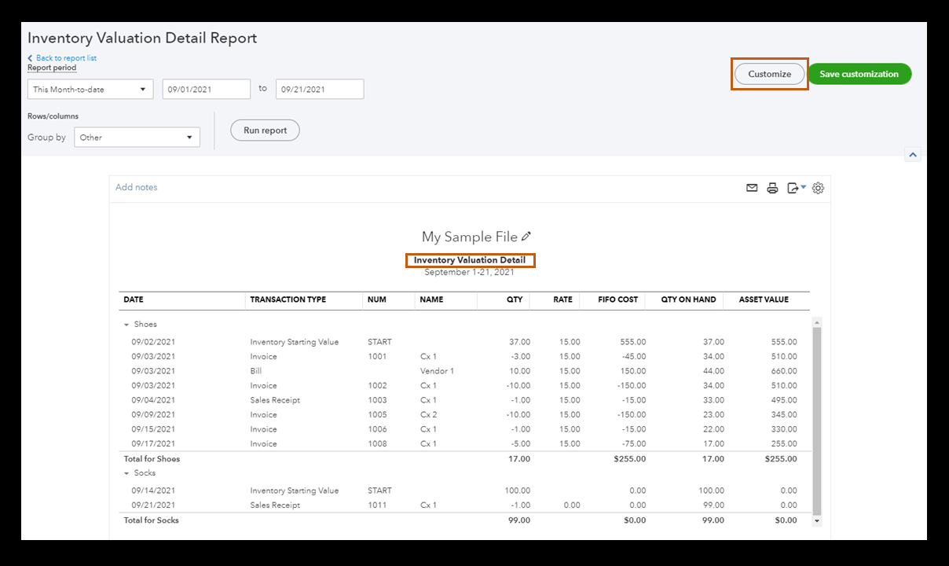Screen dimensions: 949x566
Task: Click the start date field
Action: coord(206,90)
